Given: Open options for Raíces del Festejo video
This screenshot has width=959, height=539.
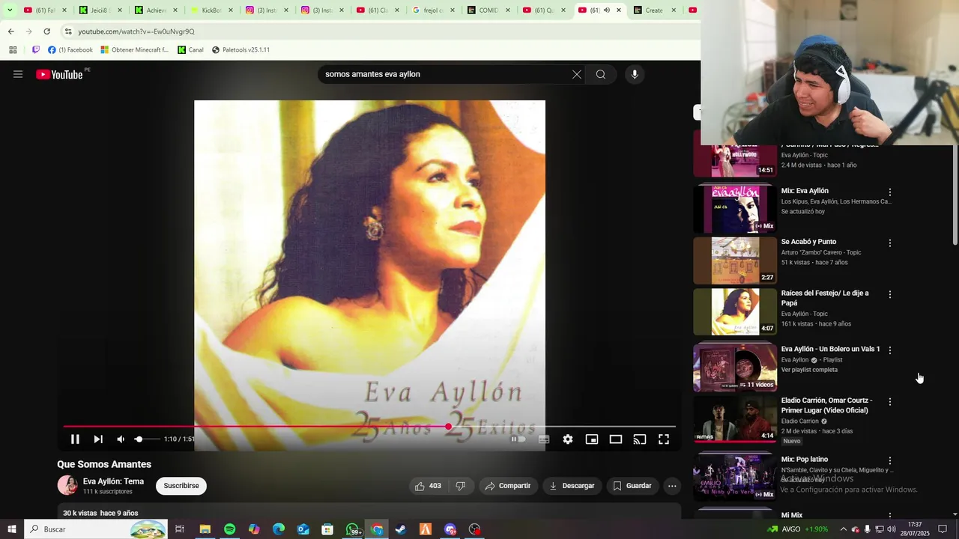Looking at the screenshot, I should pos(890,295).
